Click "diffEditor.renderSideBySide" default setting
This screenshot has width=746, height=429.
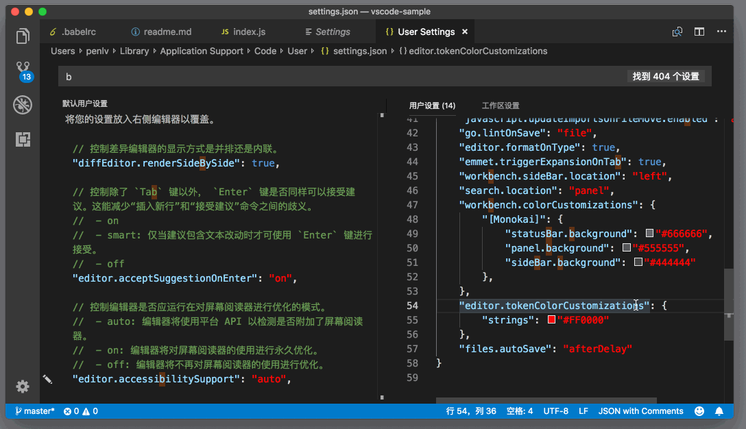point(156,163)
